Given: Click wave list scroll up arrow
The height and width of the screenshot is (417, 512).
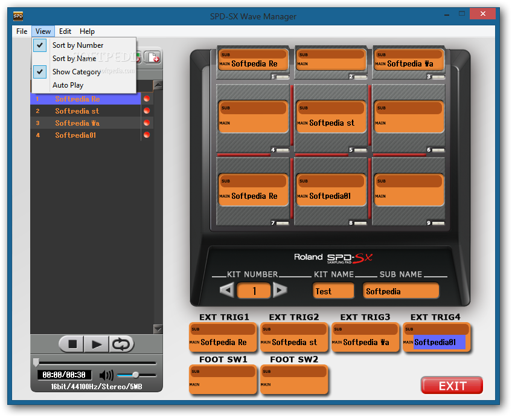Looking at the screenshot, I should click(158, 86).
